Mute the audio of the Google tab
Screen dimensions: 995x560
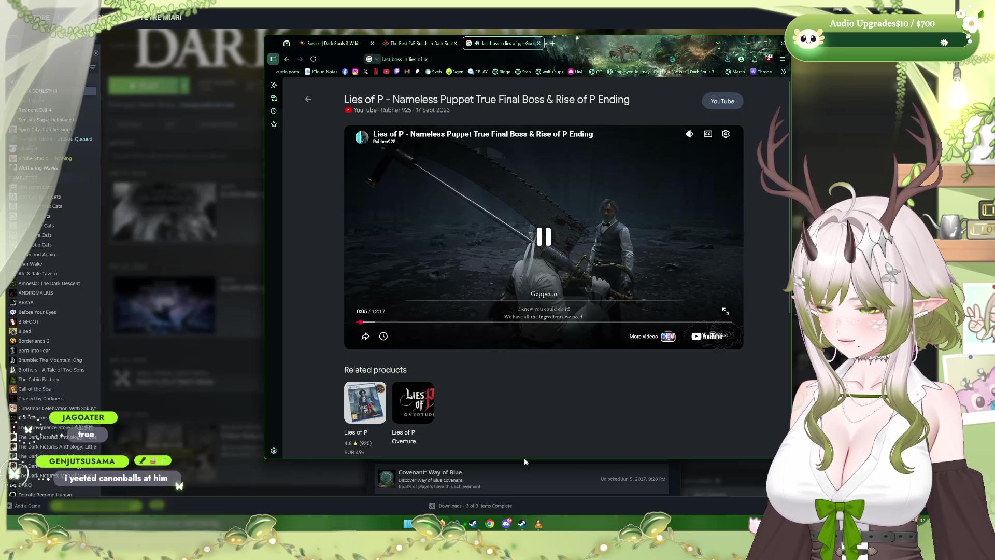pos(476,44)
